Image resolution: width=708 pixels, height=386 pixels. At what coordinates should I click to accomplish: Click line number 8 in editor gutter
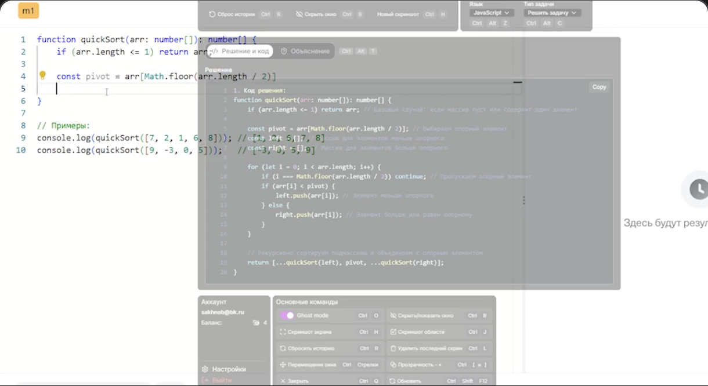pos(23,125)
